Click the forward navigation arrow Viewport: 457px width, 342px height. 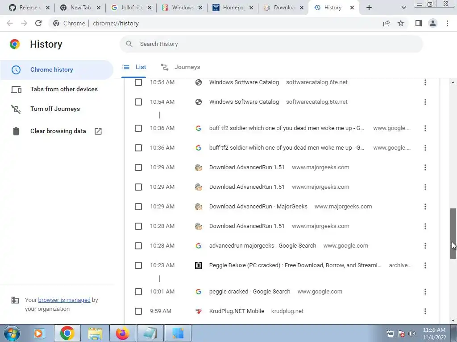tap(24, 23)
